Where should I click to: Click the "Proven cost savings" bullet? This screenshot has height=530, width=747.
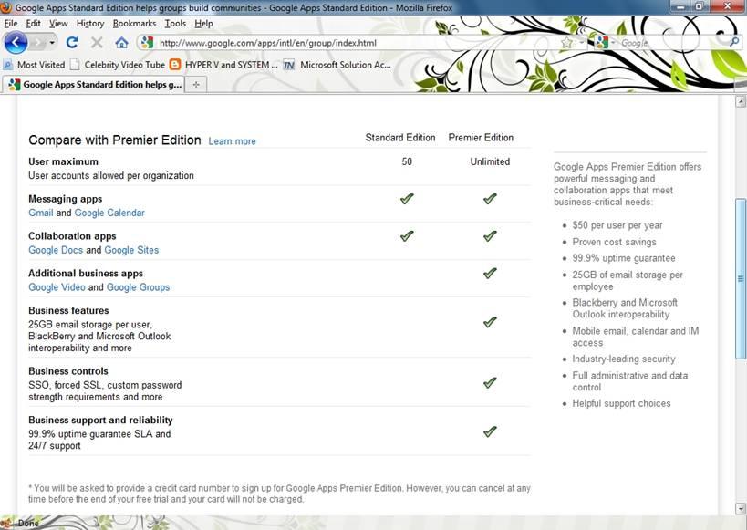pyautogui.click(x=614, y=242)
